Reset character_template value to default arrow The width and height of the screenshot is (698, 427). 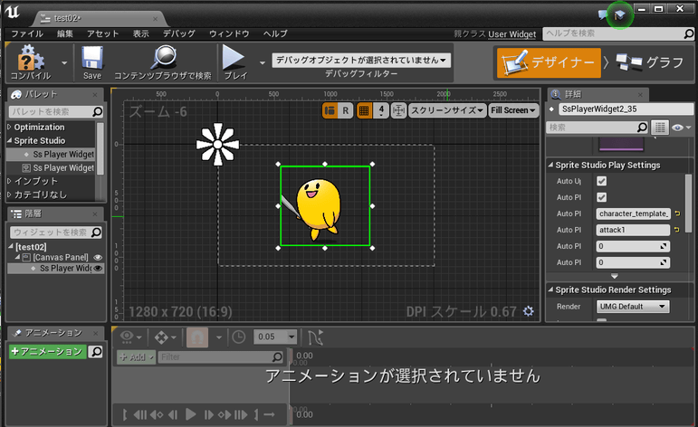tap(677, 213)
